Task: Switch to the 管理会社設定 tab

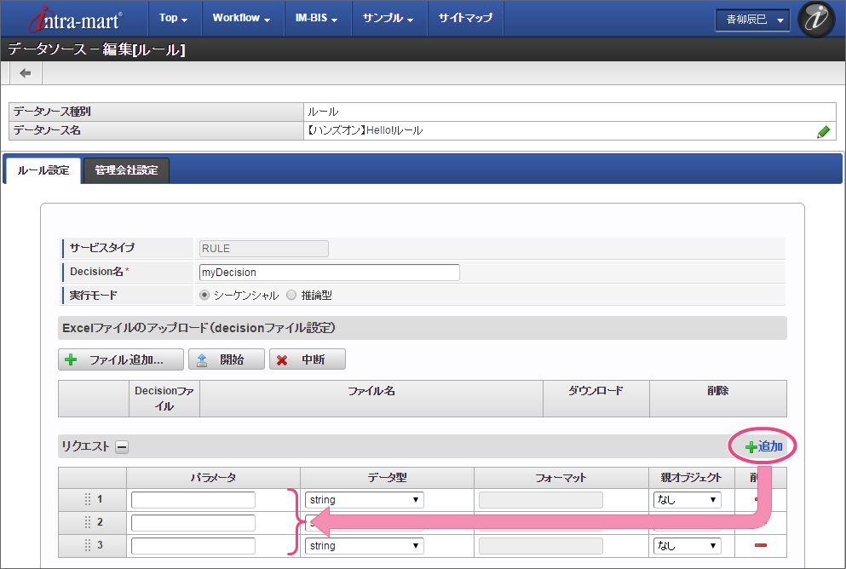Action: [x=126, y=170]
